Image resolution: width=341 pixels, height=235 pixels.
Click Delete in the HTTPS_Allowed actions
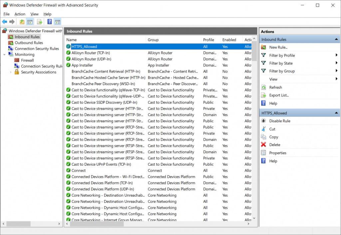click(x=275, y=145)
